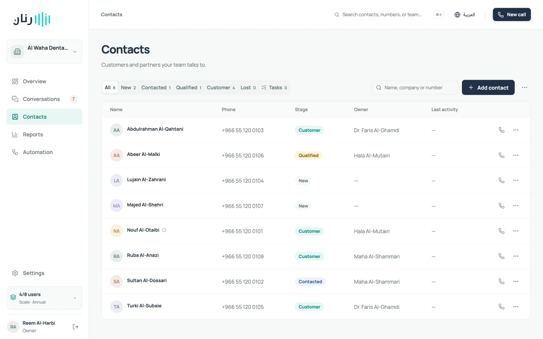This screenshot has height=339, width=543.
Task: Open Settings in sidebar
Action: tap(44, 273)
